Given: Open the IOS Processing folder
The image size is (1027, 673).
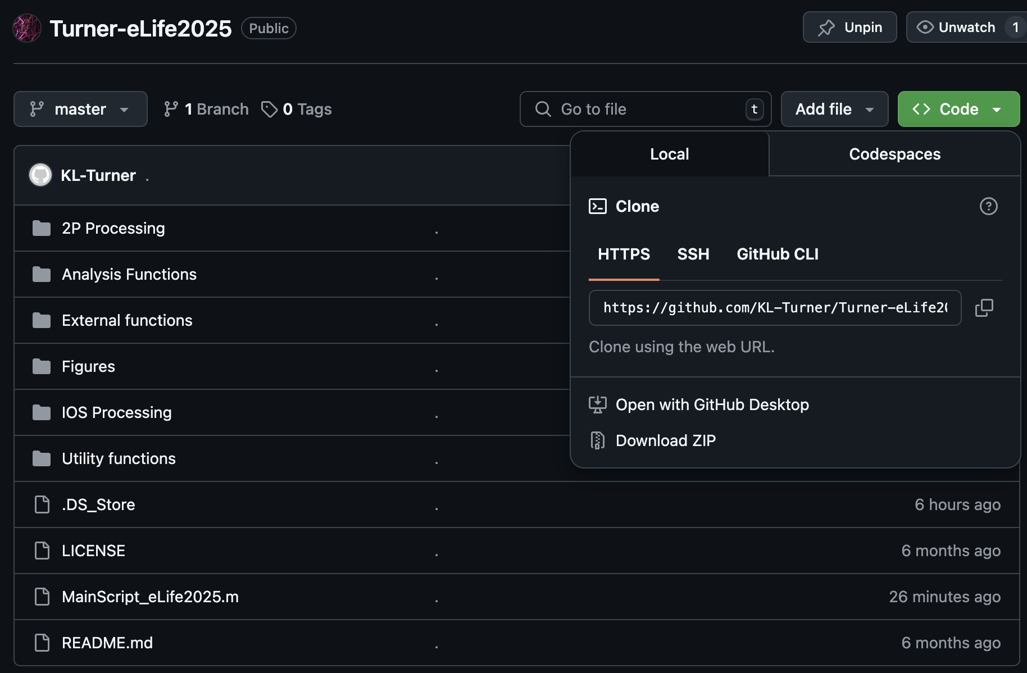Looking at the screenshot, I should 116,412.
